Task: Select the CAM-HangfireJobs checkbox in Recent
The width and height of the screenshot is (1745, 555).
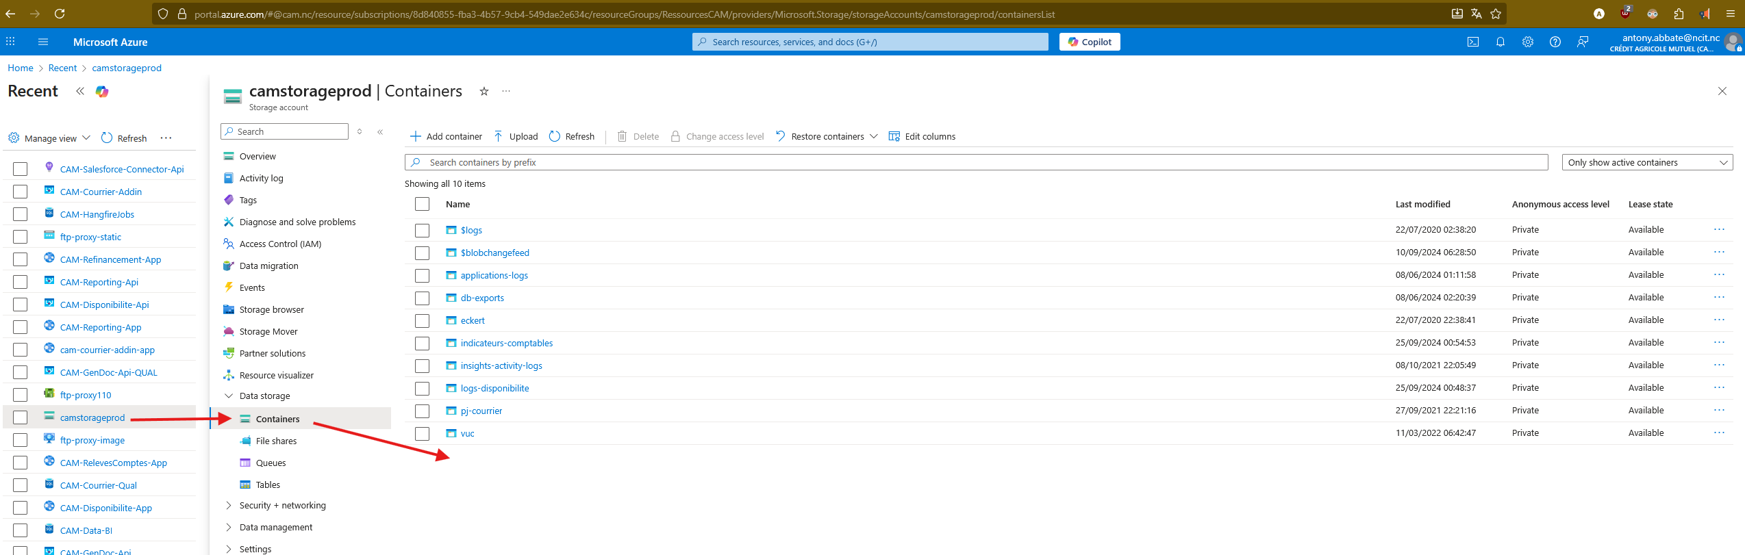Action: (x=21, y=214)
